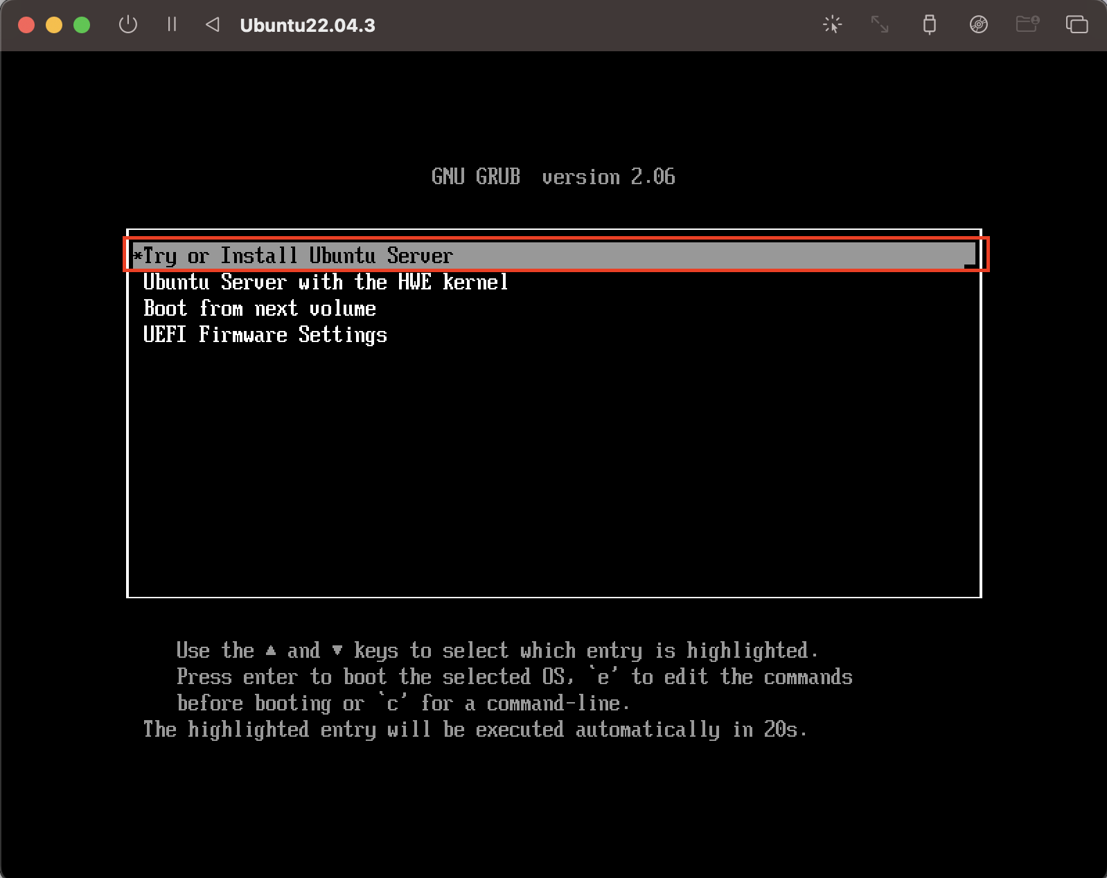Click the 'GNU GRUB version 2.06' header text

point(553,177)
